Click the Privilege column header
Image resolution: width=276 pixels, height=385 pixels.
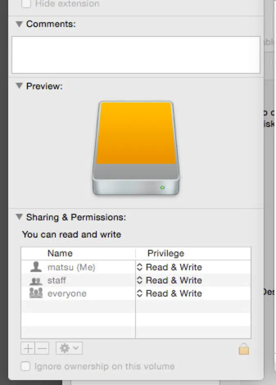point(165,254)
